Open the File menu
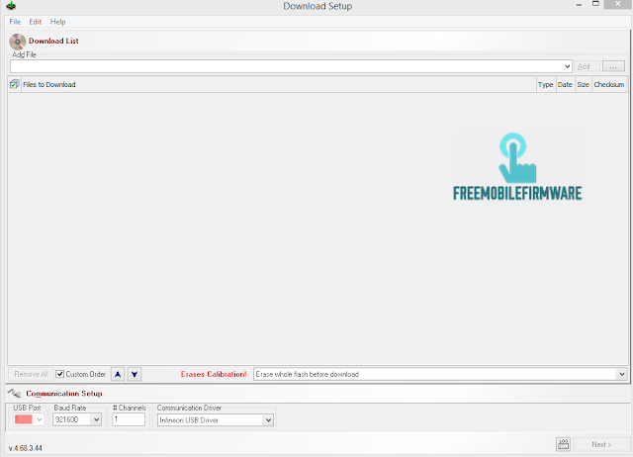This screenshot has width=633, height=457. (15, 22)
